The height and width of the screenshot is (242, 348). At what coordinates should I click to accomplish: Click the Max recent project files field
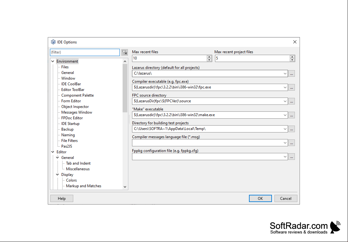[252, 58]
